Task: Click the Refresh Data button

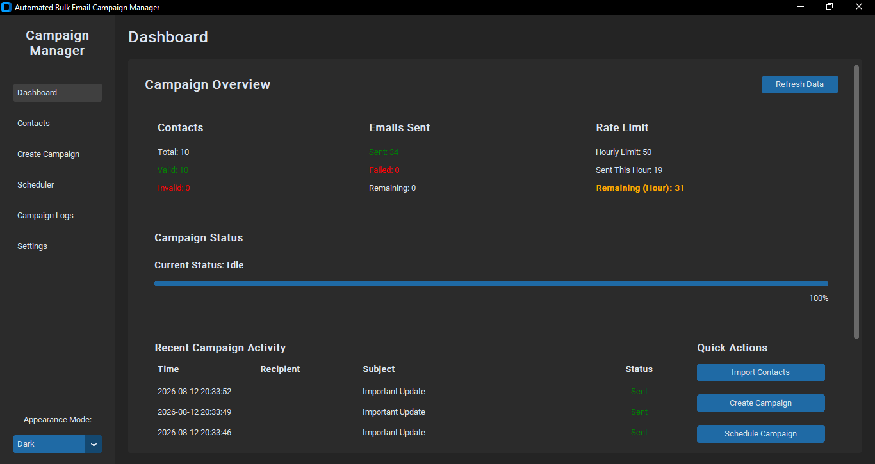Action: [799, 84]
